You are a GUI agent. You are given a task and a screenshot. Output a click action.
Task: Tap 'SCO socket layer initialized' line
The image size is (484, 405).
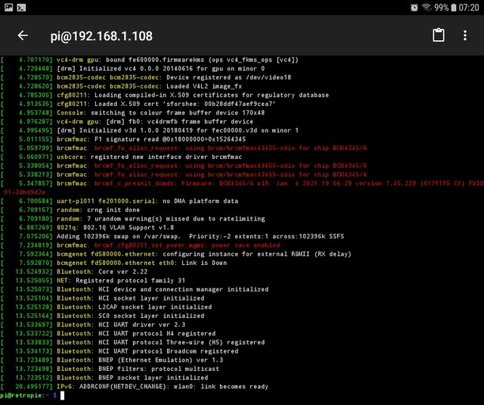click(x=103, y=316)
